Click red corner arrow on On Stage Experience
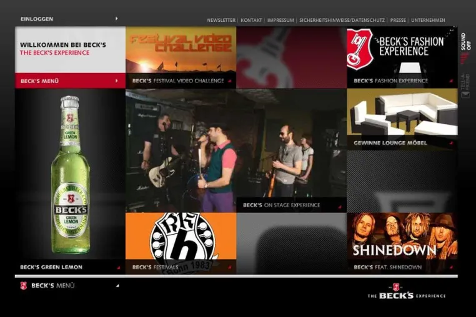 [340, 207]
